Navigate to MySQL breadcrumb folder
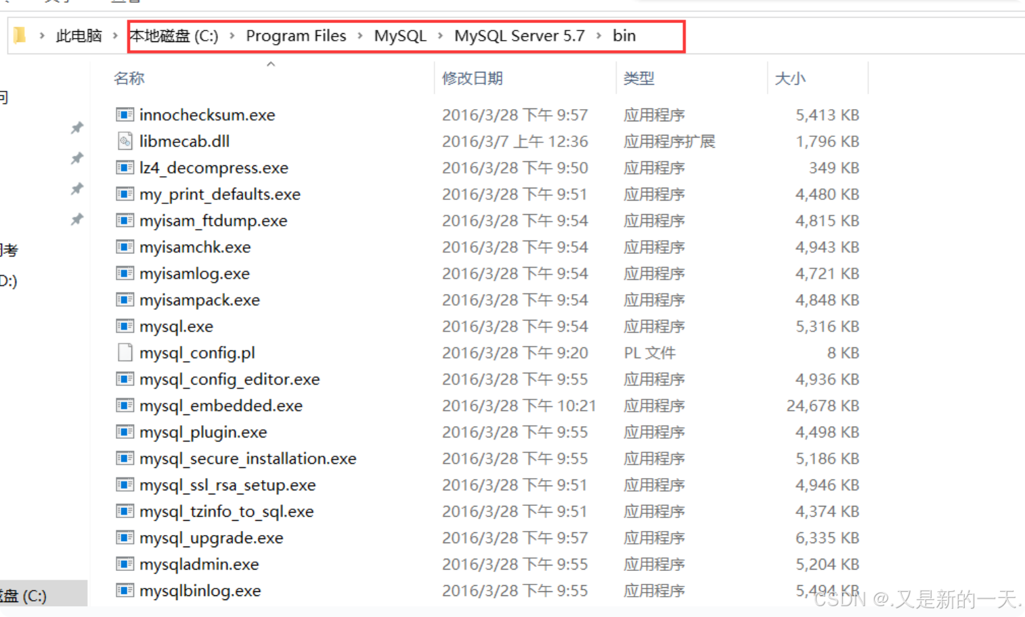The image size is (1025, 617). pyautogui.click(x=400, y=35)
